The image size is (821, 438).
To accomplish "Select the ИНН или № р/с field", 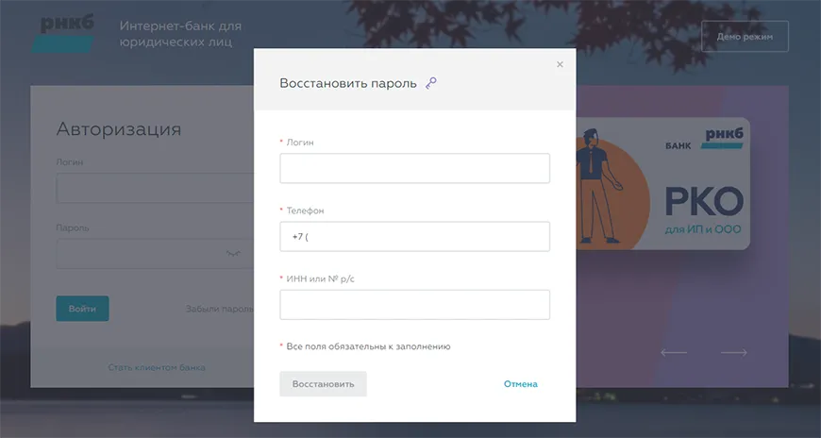I will (x=414, y=305).
